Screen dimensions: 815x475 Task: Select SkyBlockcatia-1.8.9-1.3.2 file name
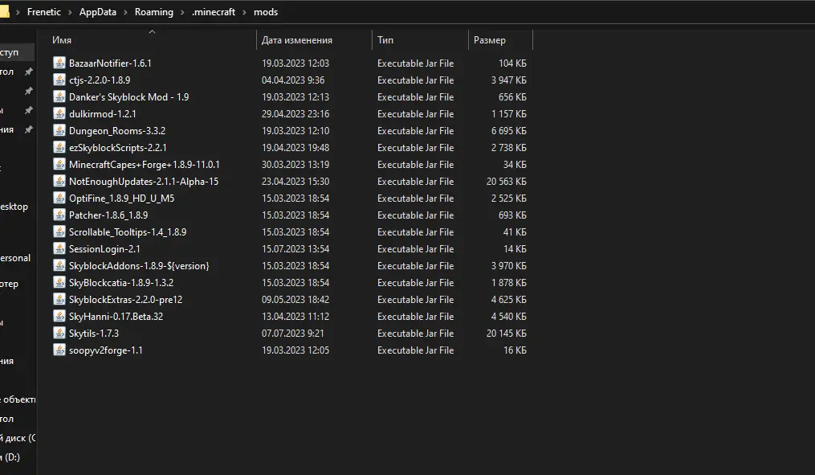[121, 283]
